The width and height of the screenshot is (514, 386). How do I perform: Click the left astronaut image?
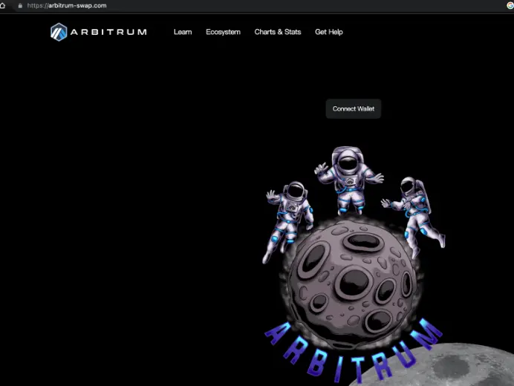(288, 222)
